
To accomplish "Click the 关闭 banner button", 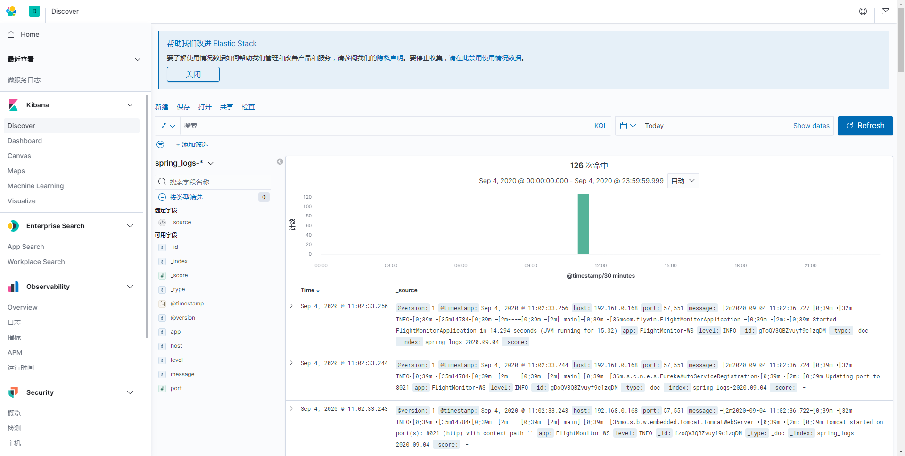I will [x=193, y=74].
